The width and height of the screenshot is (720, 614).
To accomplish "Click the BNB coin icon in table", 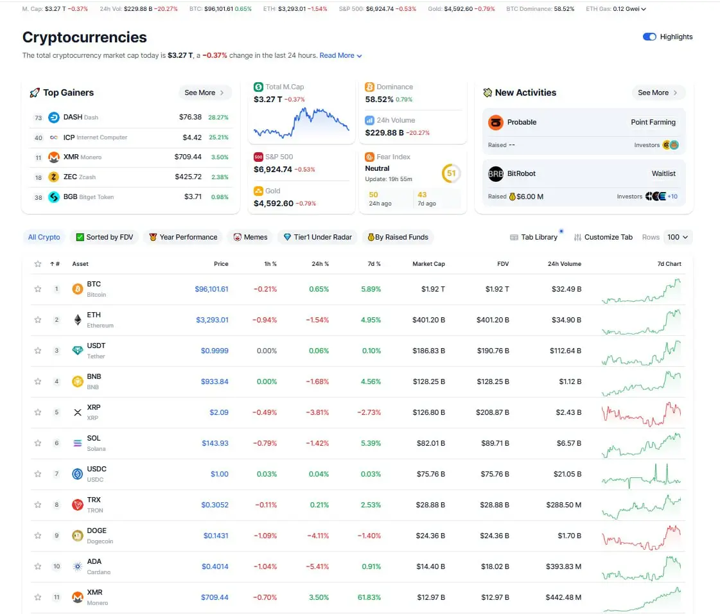I will point(78,381).
